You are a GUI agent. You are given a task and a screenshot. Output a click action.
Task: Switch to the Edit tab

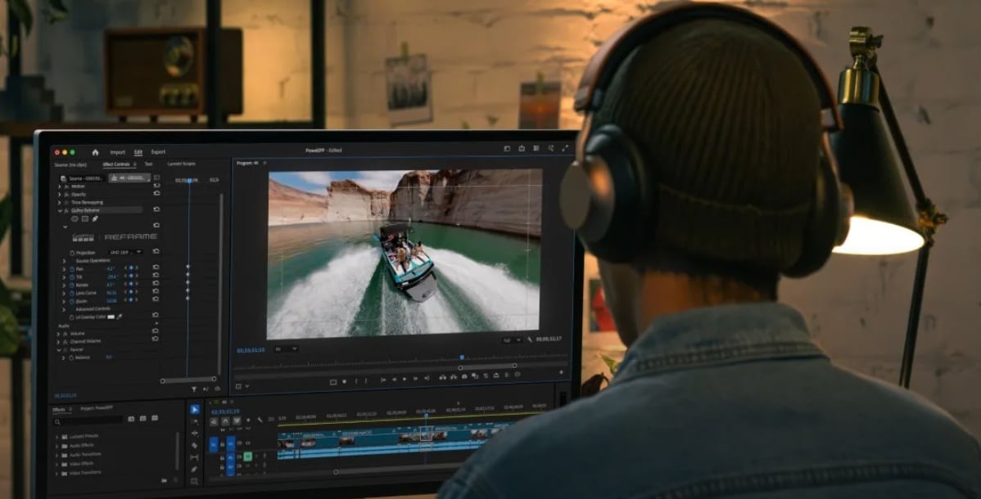pos(138,152)
